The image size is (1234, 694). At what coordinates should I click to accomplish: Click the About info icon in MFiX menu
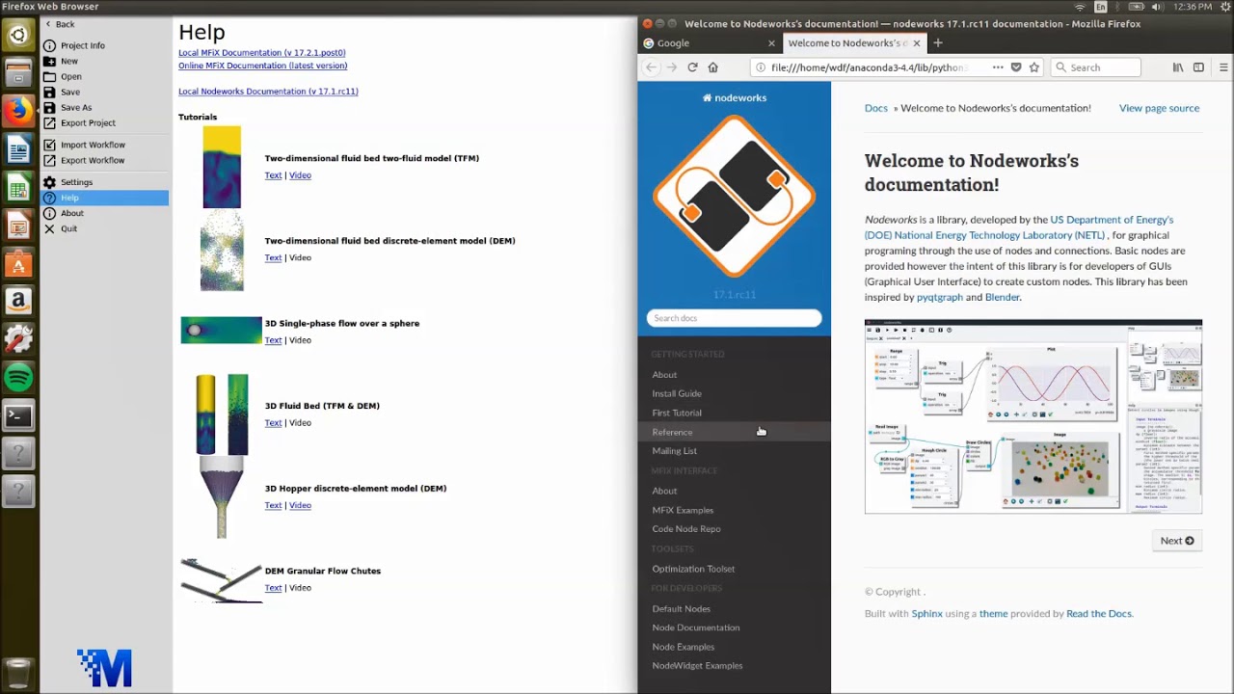pos(49,213)
